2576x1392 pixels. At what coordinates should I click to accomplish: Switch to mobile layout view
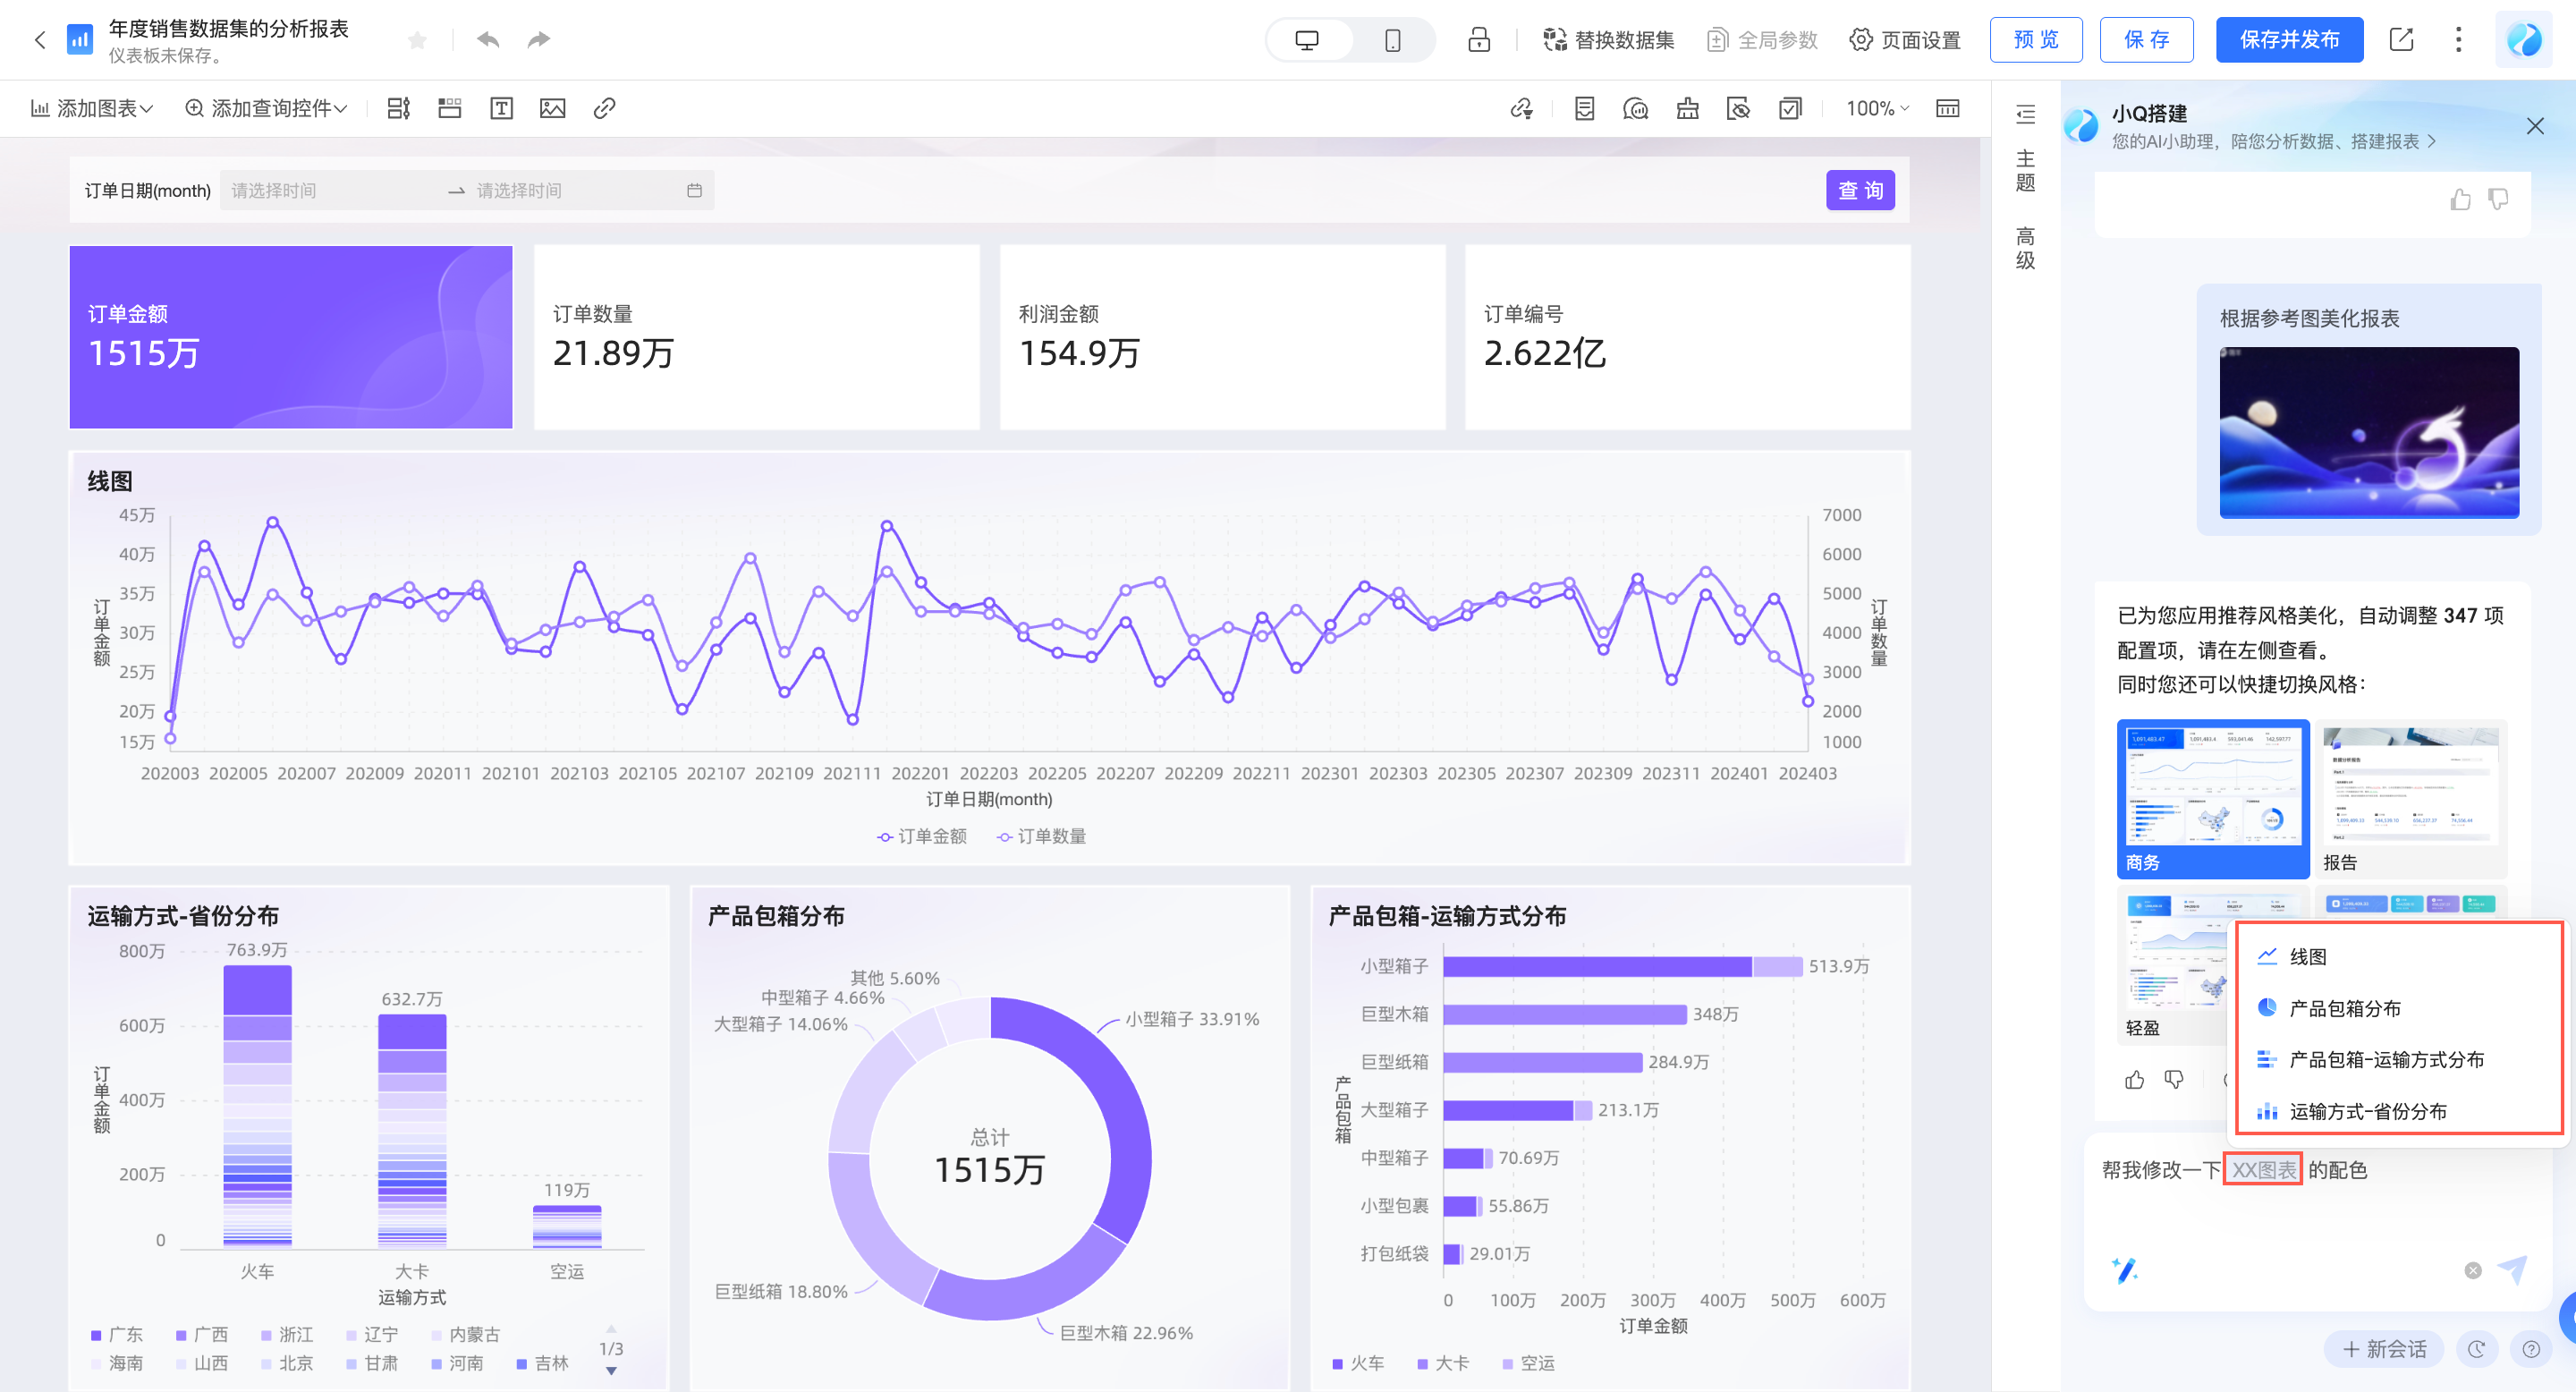tap(1392, 40)
